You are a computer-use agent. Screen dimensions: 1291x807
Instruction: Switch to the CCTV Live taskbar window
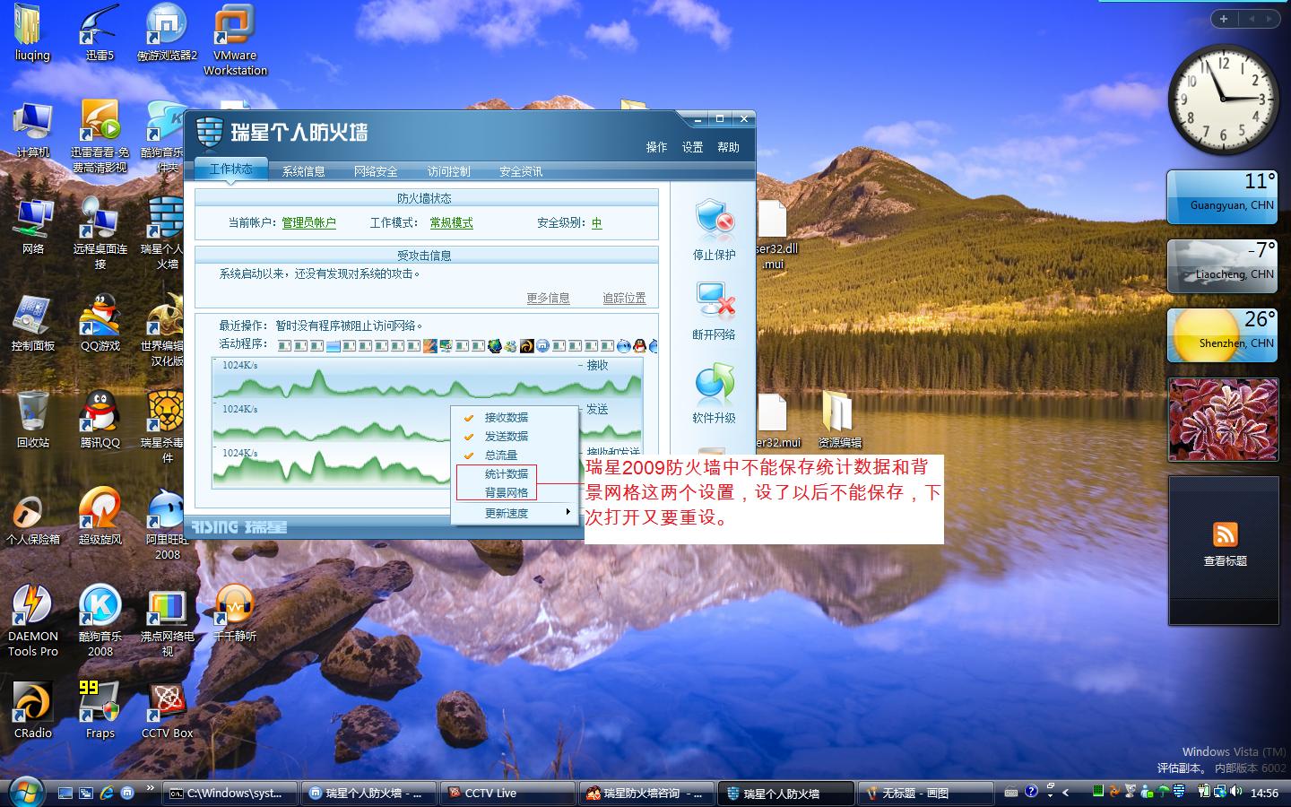(508, 793)
